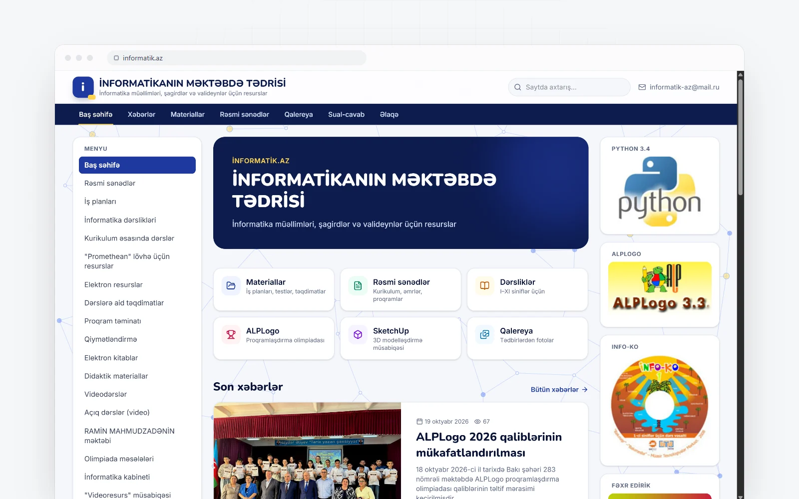Open the ALPLogo 2026 qaliblərinin mükafatlandırılması headline
This screenshot has width=799, height=499.
point(489,445)
